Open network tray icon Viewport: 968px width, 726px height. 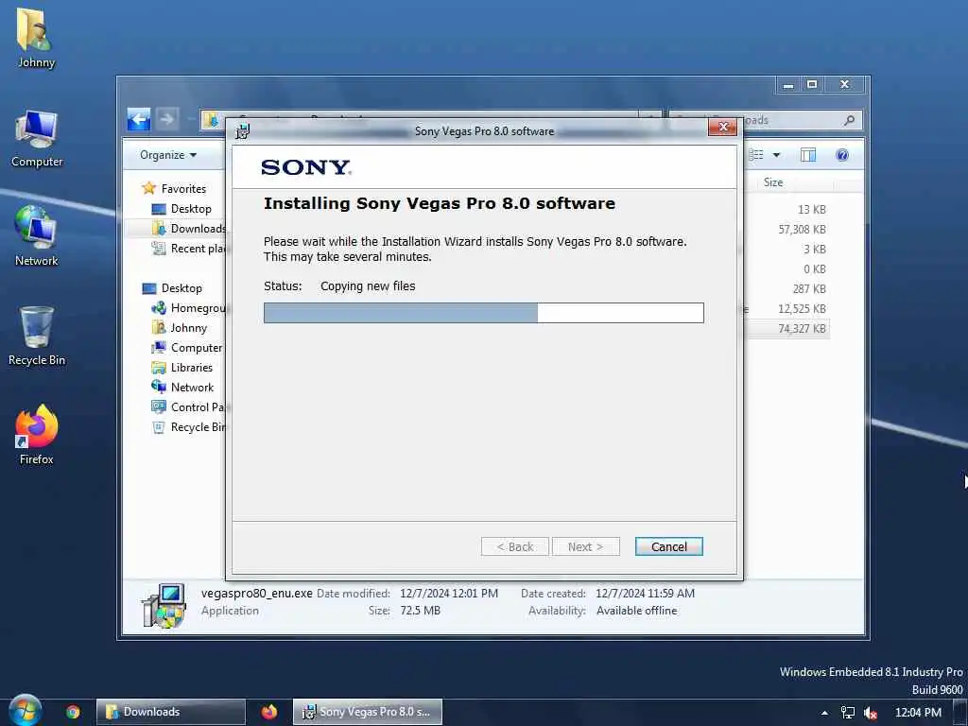tap(848, 713)
